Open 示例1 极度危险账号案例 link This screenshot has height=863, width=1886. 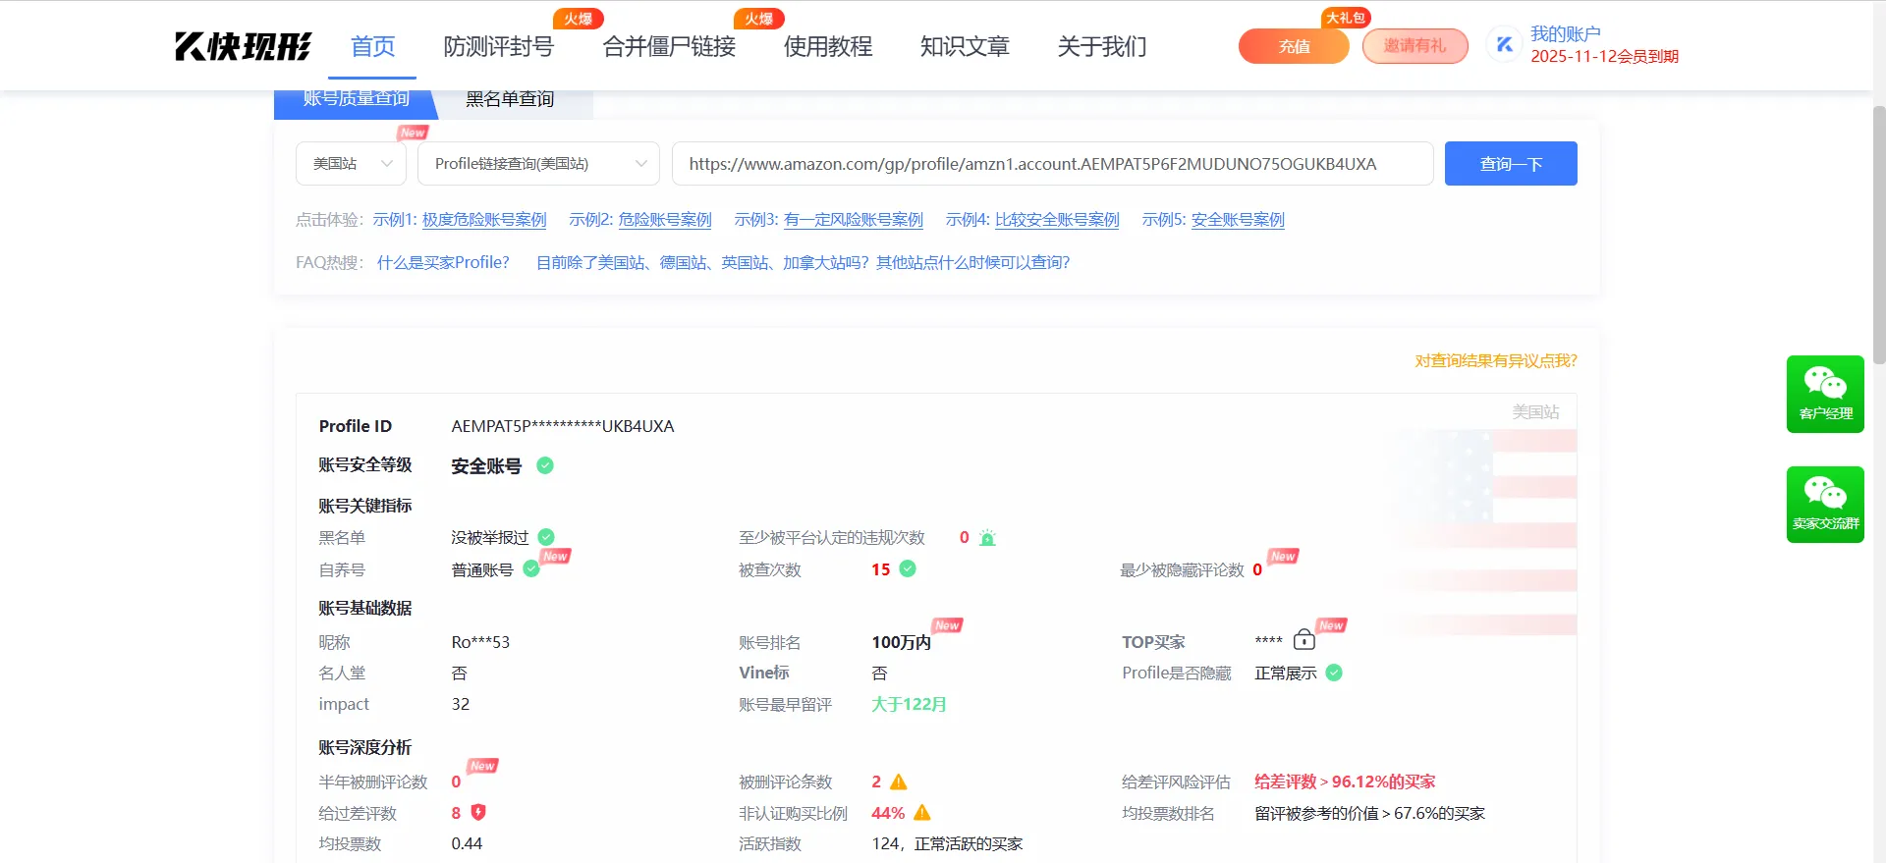[x=483, y=220]
